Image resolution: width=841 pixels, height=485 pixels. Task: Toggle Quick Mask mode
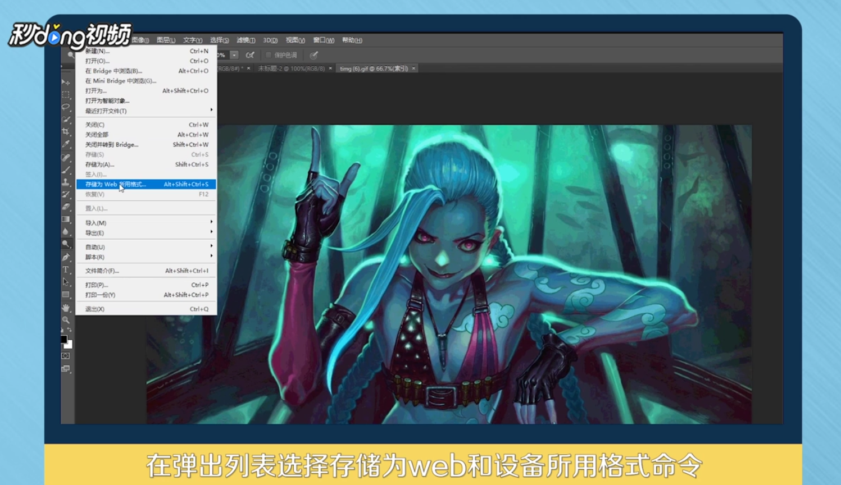[66, 356]
